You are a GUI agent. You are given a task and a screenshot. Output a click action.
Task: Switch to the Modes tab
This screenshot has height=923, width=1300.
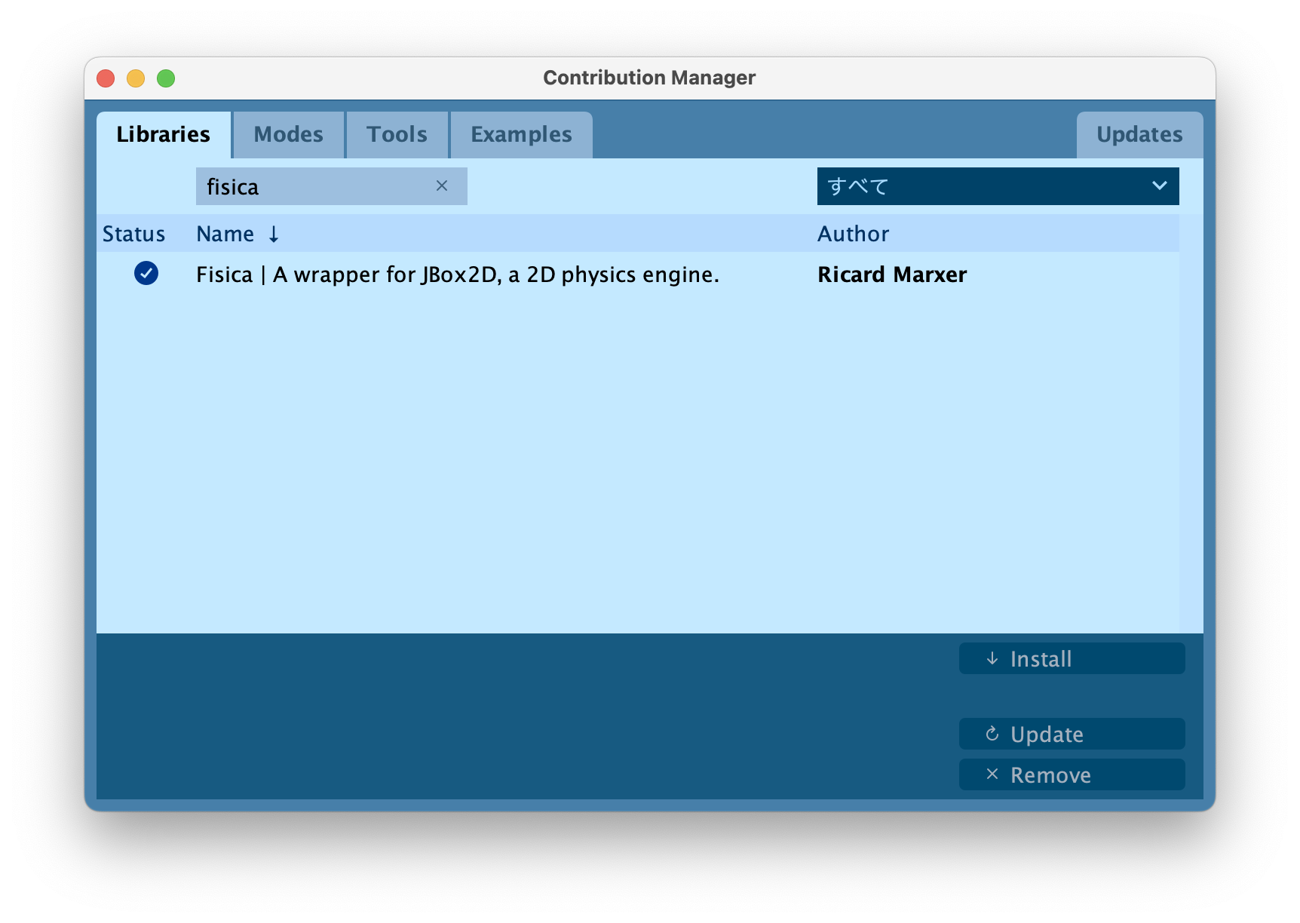tap(289, 134)
